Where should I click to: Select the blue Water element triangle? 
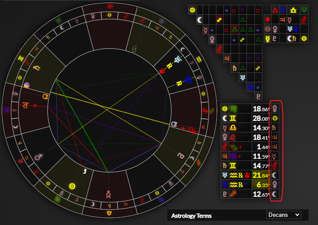click(283, 9)
